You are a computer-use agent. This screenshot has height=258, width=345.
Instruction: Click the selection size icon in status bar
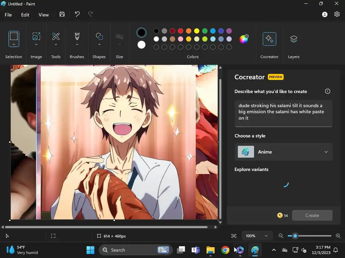[x=53, y=236]
